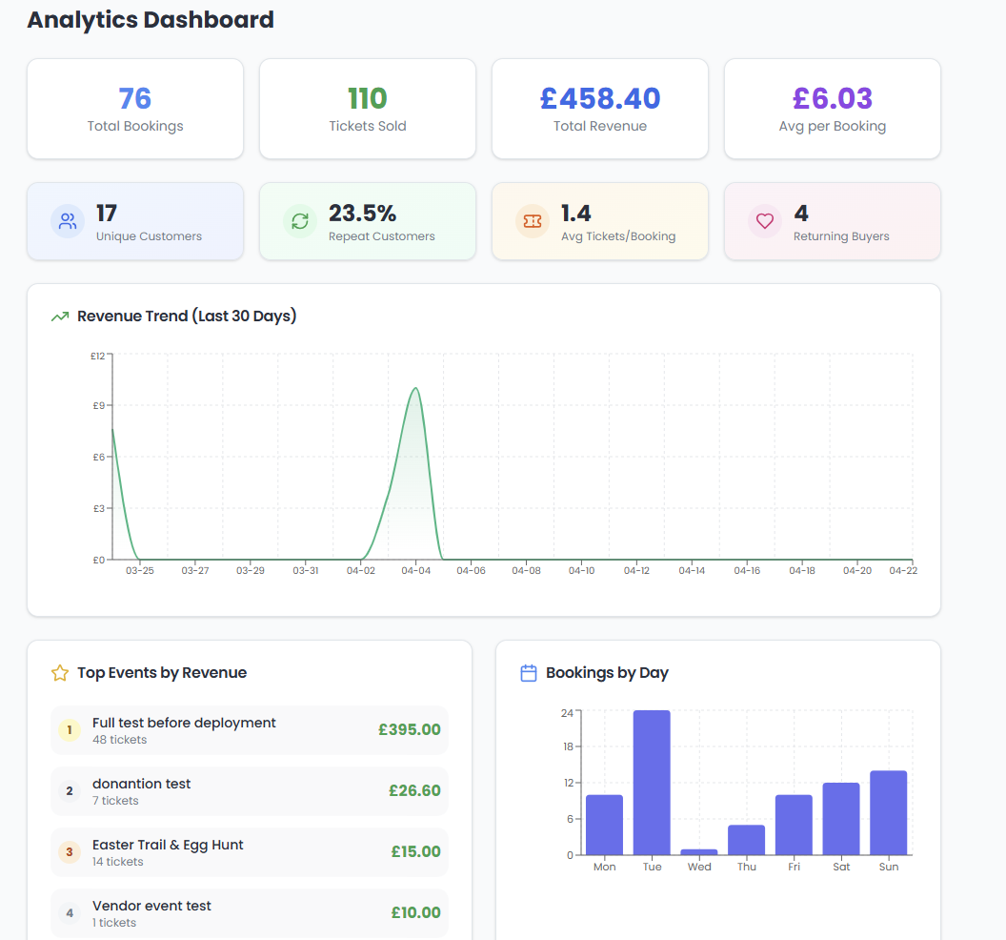The width and height of the screenshot is (1006, 940).
Task: Open the Total Bookings 76 card
Action: tap(135, 109)
